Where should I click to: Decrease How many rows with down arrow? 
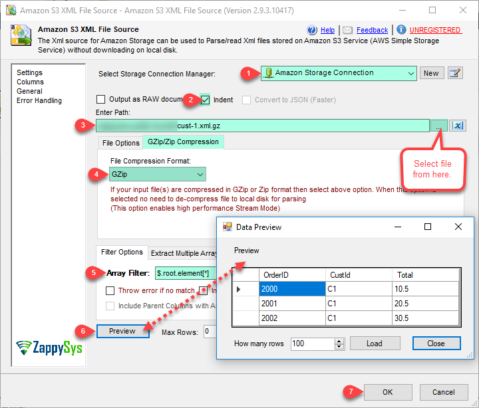click(339, 347)
